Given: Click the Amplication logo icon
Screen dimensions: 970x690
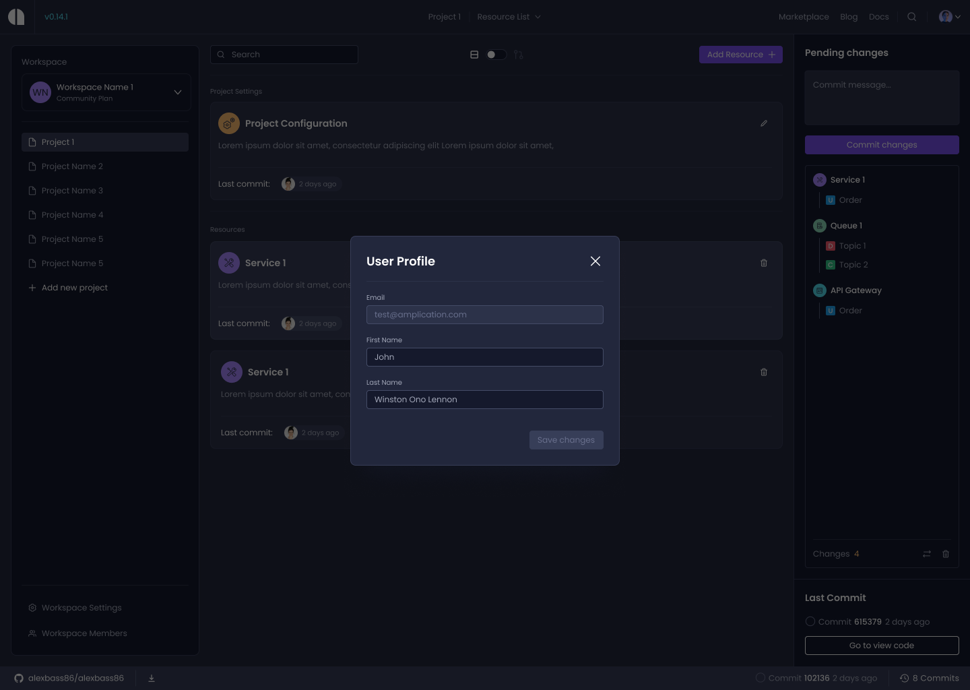Looking at the screenshot, I should point(16,17).
